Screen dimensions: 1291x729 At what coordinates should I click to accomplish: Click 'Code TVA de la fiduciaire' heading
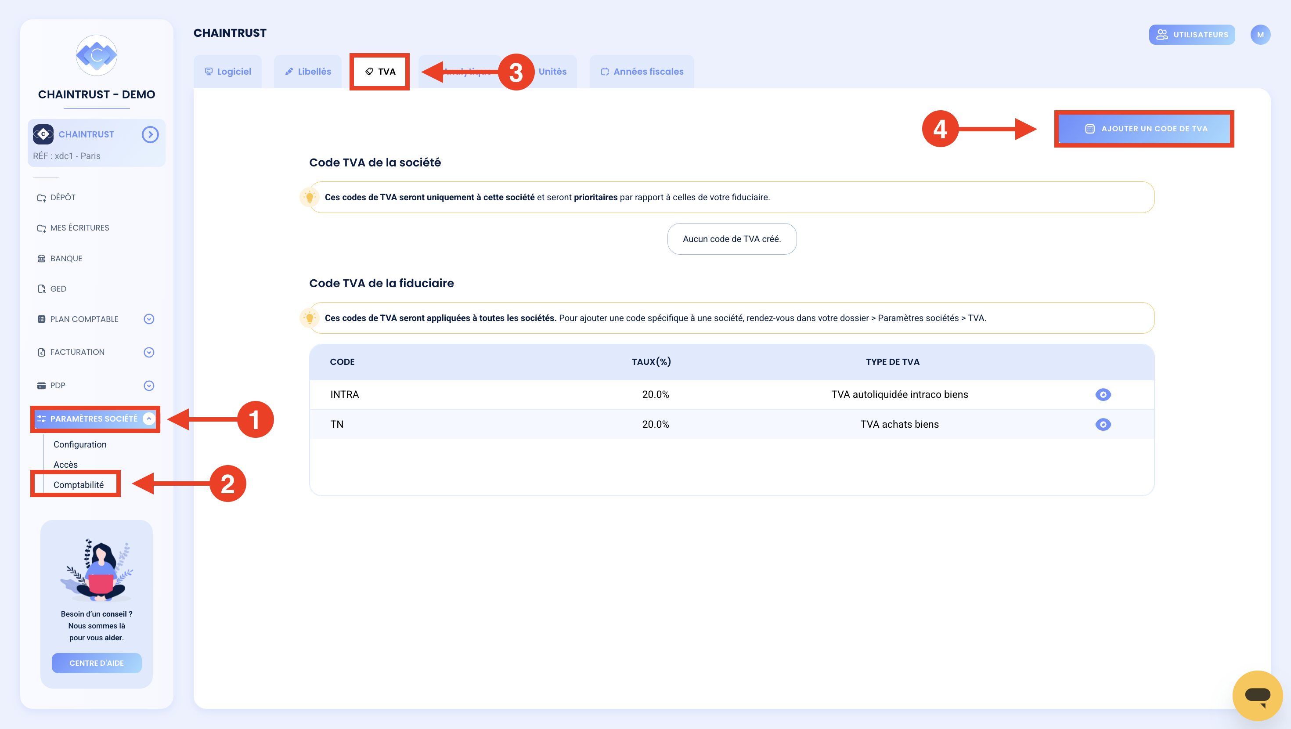click(382, 283)
